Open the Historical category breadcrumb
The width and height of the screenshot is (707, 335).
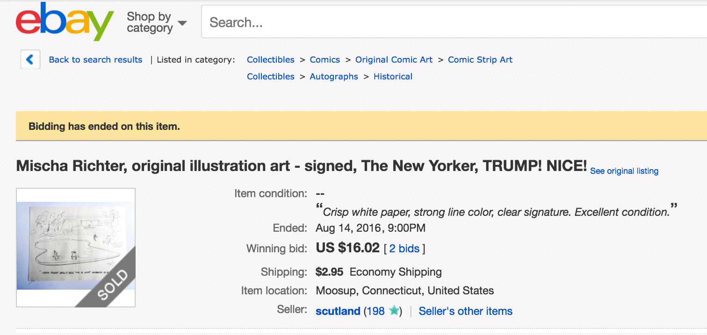[393, 77]
